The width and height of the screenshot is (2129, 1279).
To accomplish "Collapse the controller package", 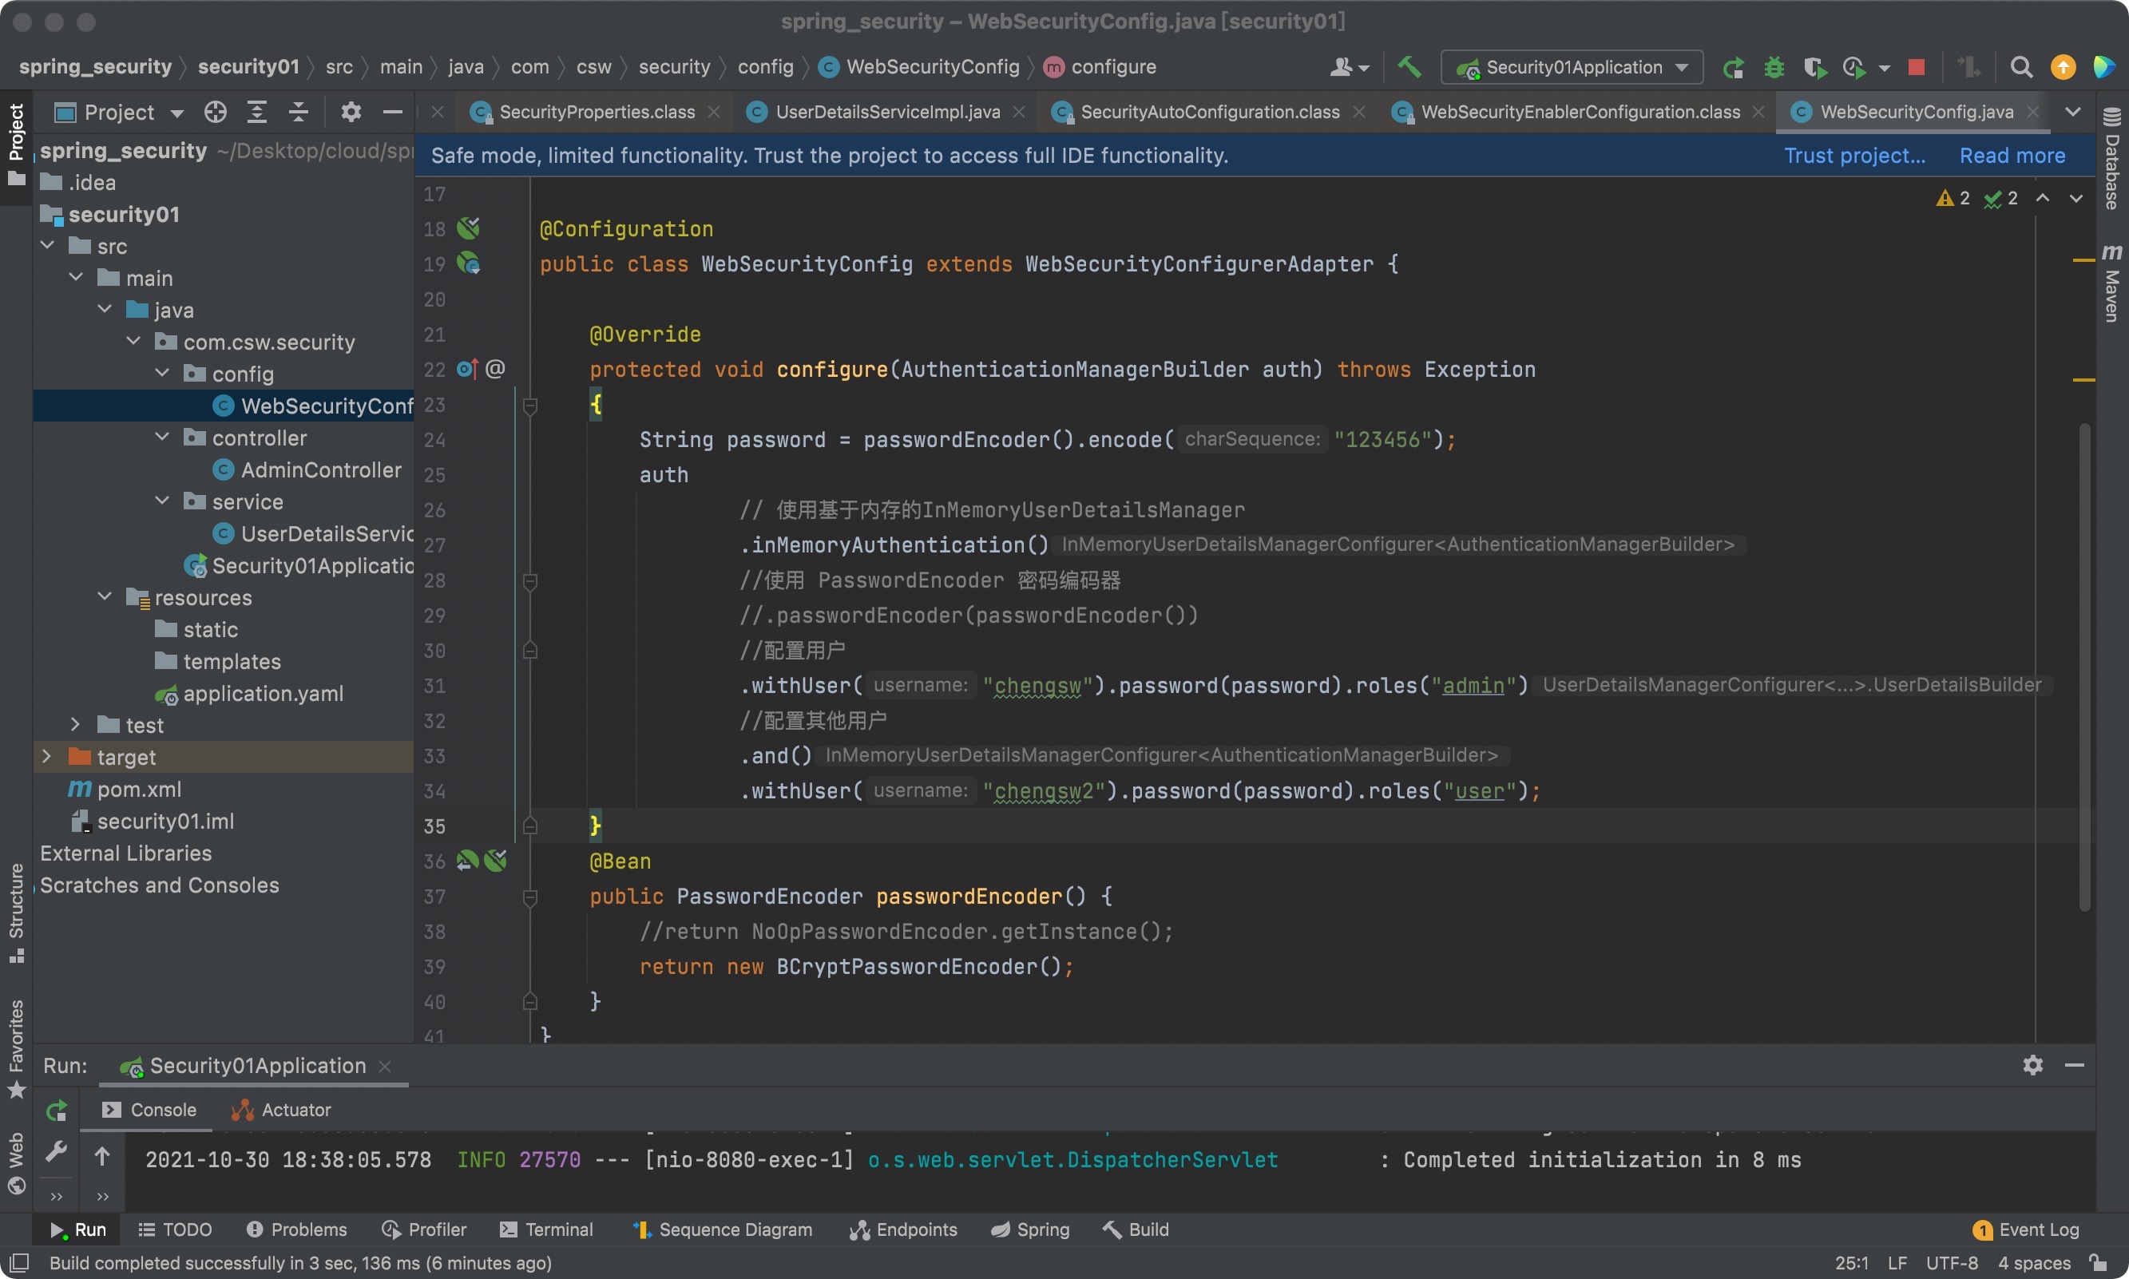I will [162, 438].
